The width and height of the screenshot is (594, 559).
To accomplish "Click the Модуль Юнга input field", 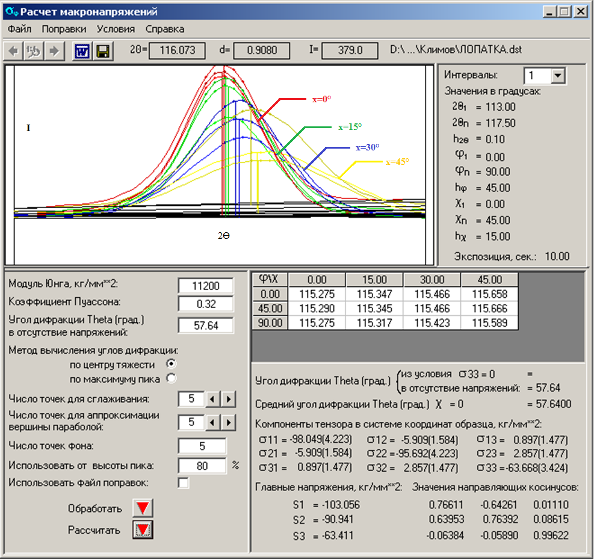I will pyautogui.click(x=205, y=286).
